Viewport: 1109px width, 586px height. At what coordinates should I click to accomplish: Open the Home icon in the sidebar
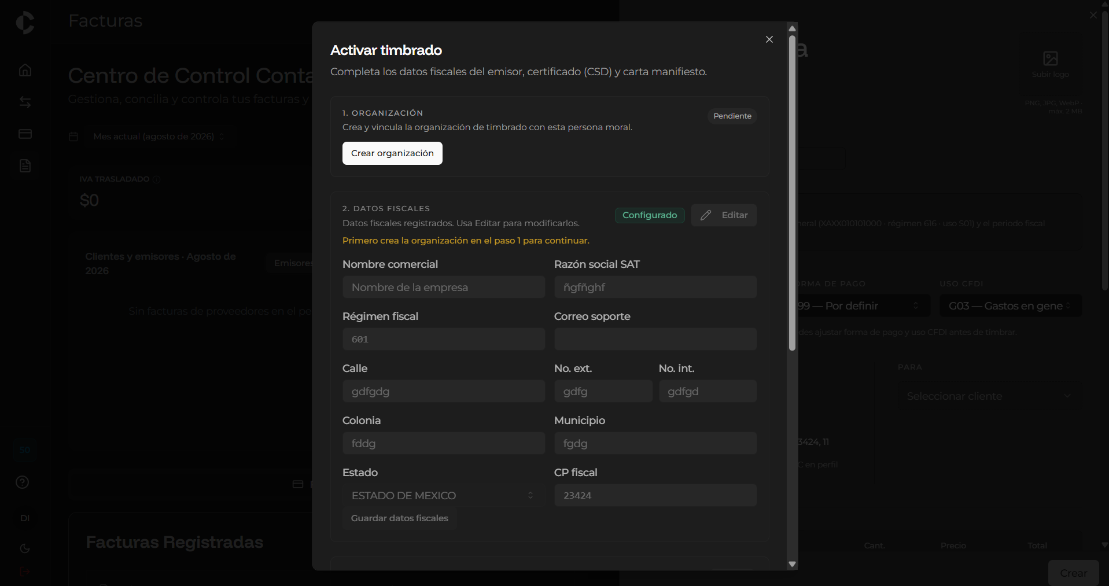tap(25, 70)
